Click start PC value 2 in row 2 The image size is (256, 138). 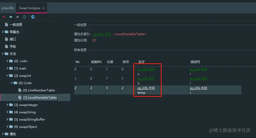pyautogui.click(x=91, y=88)
